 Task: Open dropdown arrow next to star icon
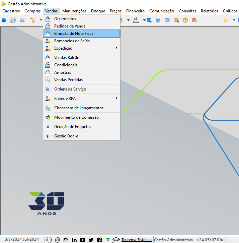pyautogui.click(x=234, y=20)
